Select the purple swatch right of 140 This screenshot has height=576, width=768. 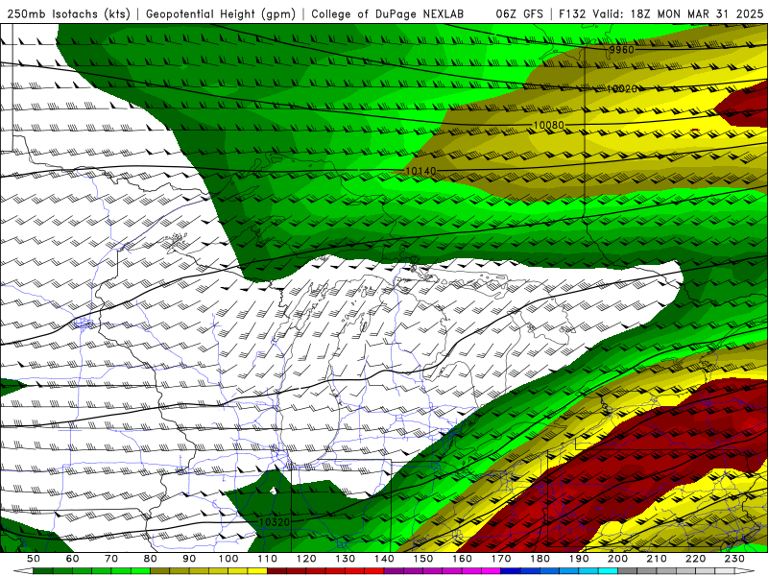point(394,571)
